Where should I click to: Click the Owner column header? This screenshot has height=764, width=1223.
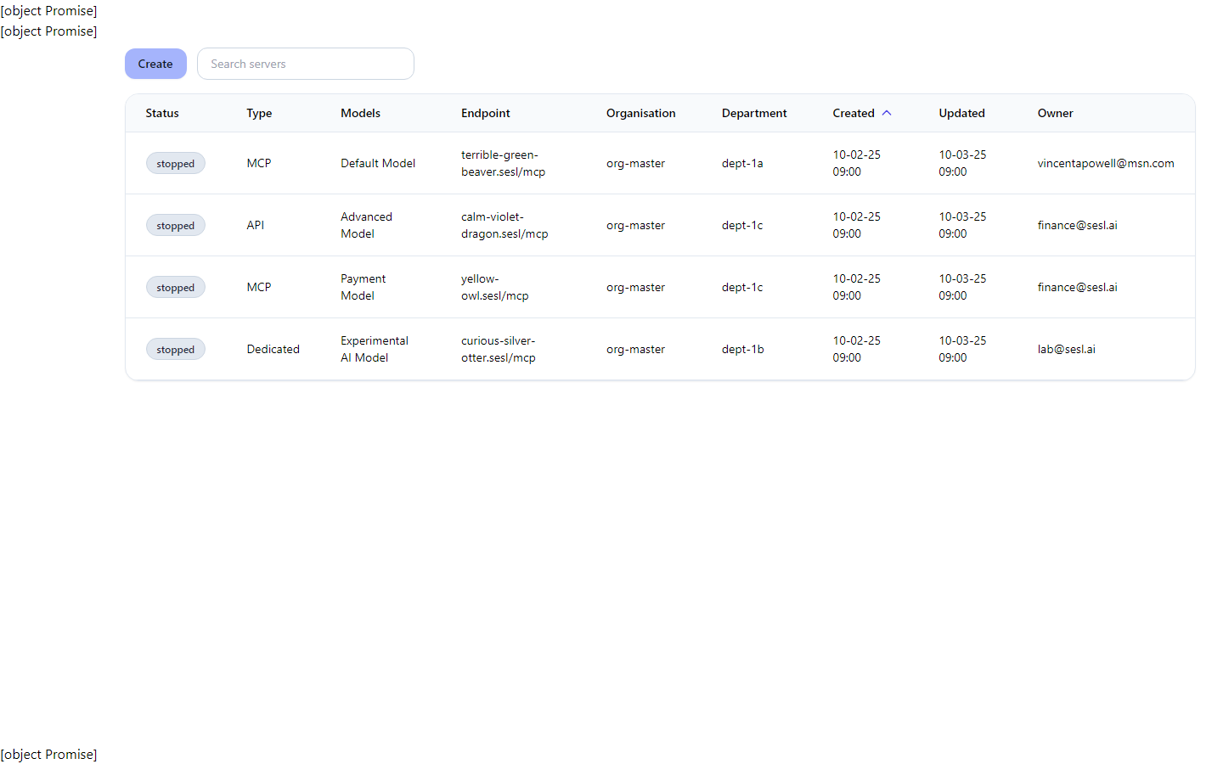[1055, 113]
